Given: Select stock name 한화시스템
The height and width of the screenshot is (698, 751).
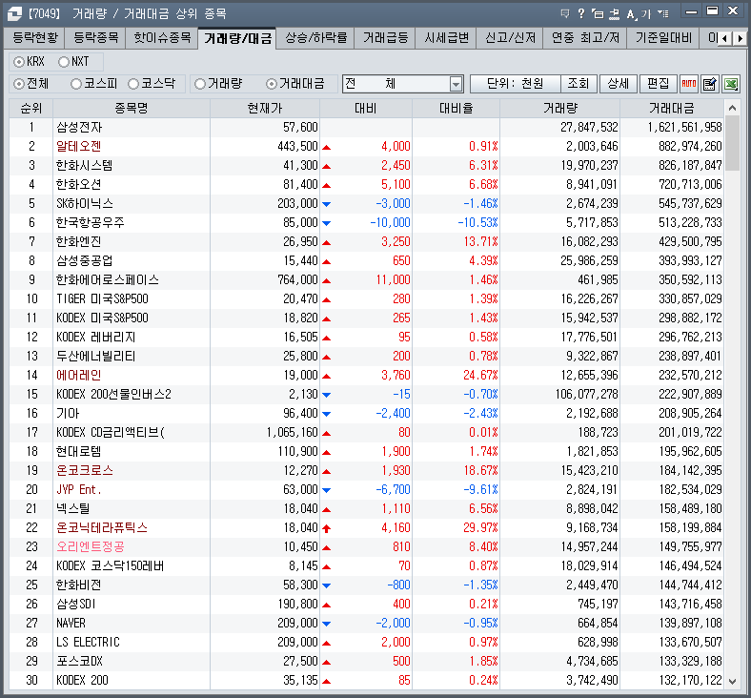Looking at the screenshot, I should [84, 166].
